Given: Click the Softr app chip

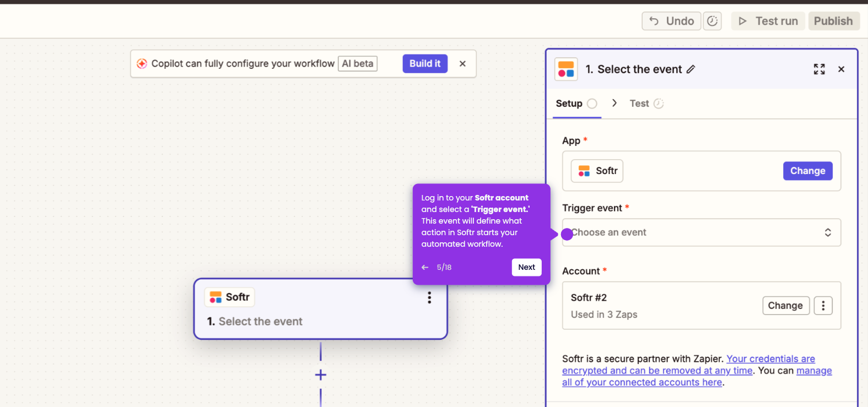Looking at the screenshot, I should (597, 171).
